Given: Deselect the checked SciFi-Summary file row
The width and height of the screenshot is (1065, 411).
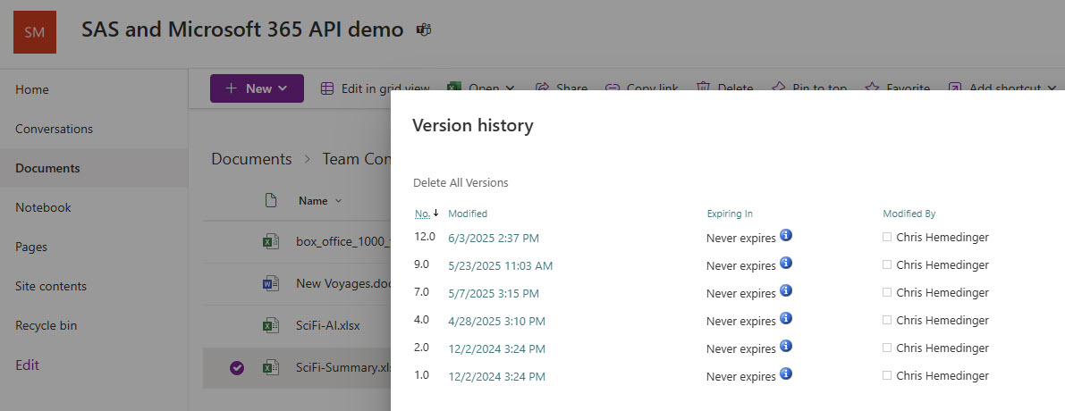Looking at the screenshot, I should (237, 367).
